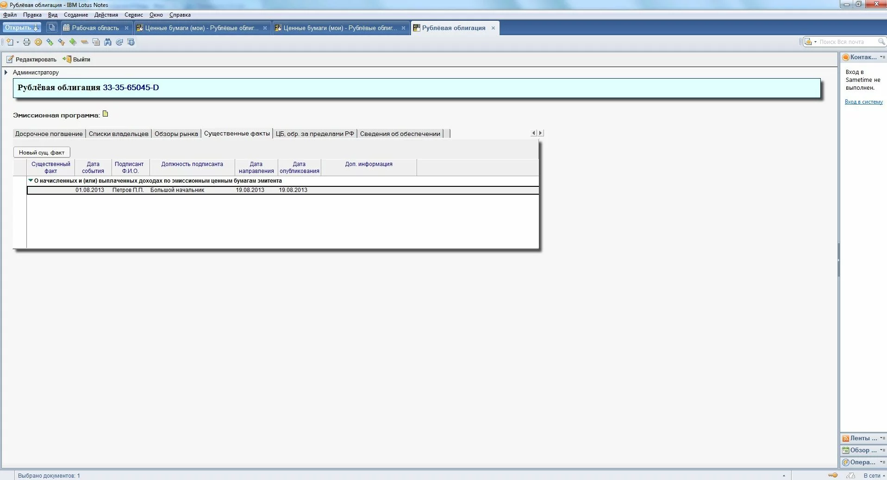Click the 'Вход в систему' link
This screenshot has width=887, height=480.
pos(863,102)
